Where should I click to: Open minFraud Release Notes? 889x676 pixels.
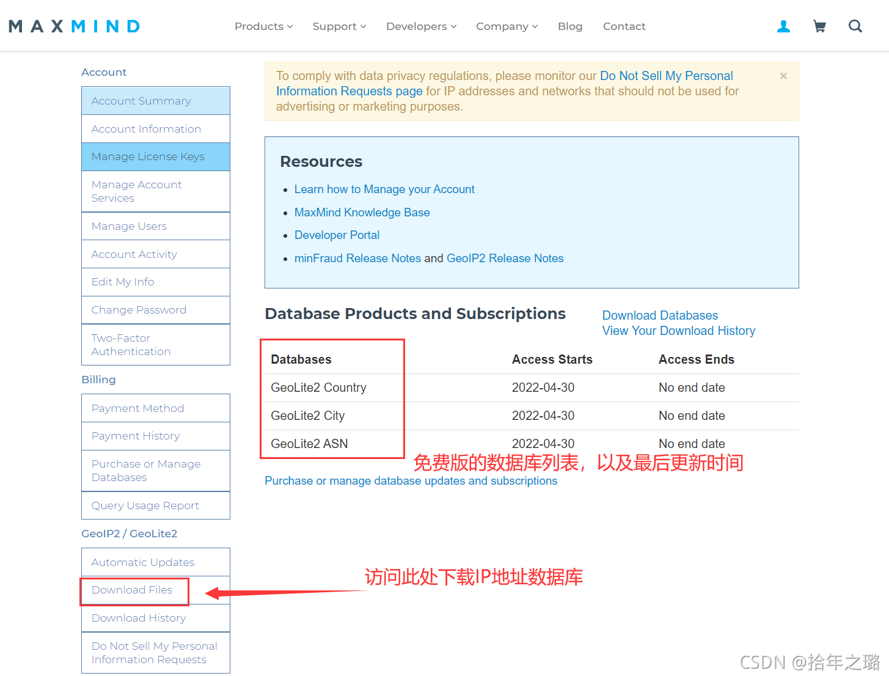[x=357, y=259]
